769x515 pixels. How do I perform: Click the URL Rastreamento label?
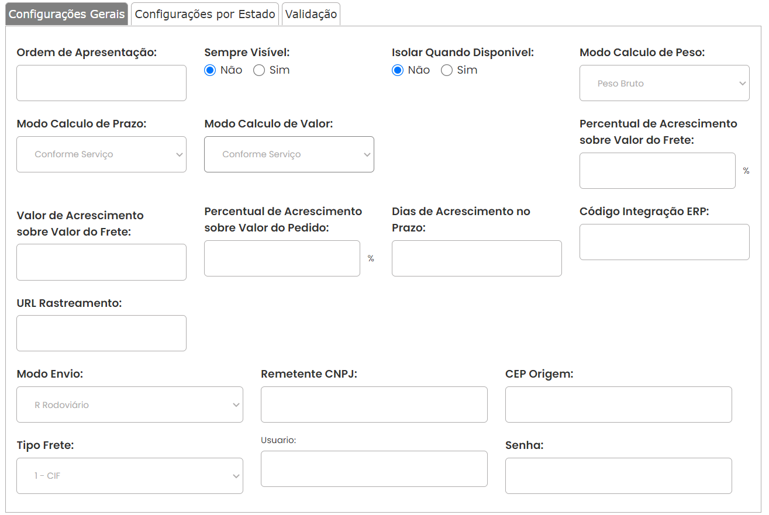pos(69,303)
